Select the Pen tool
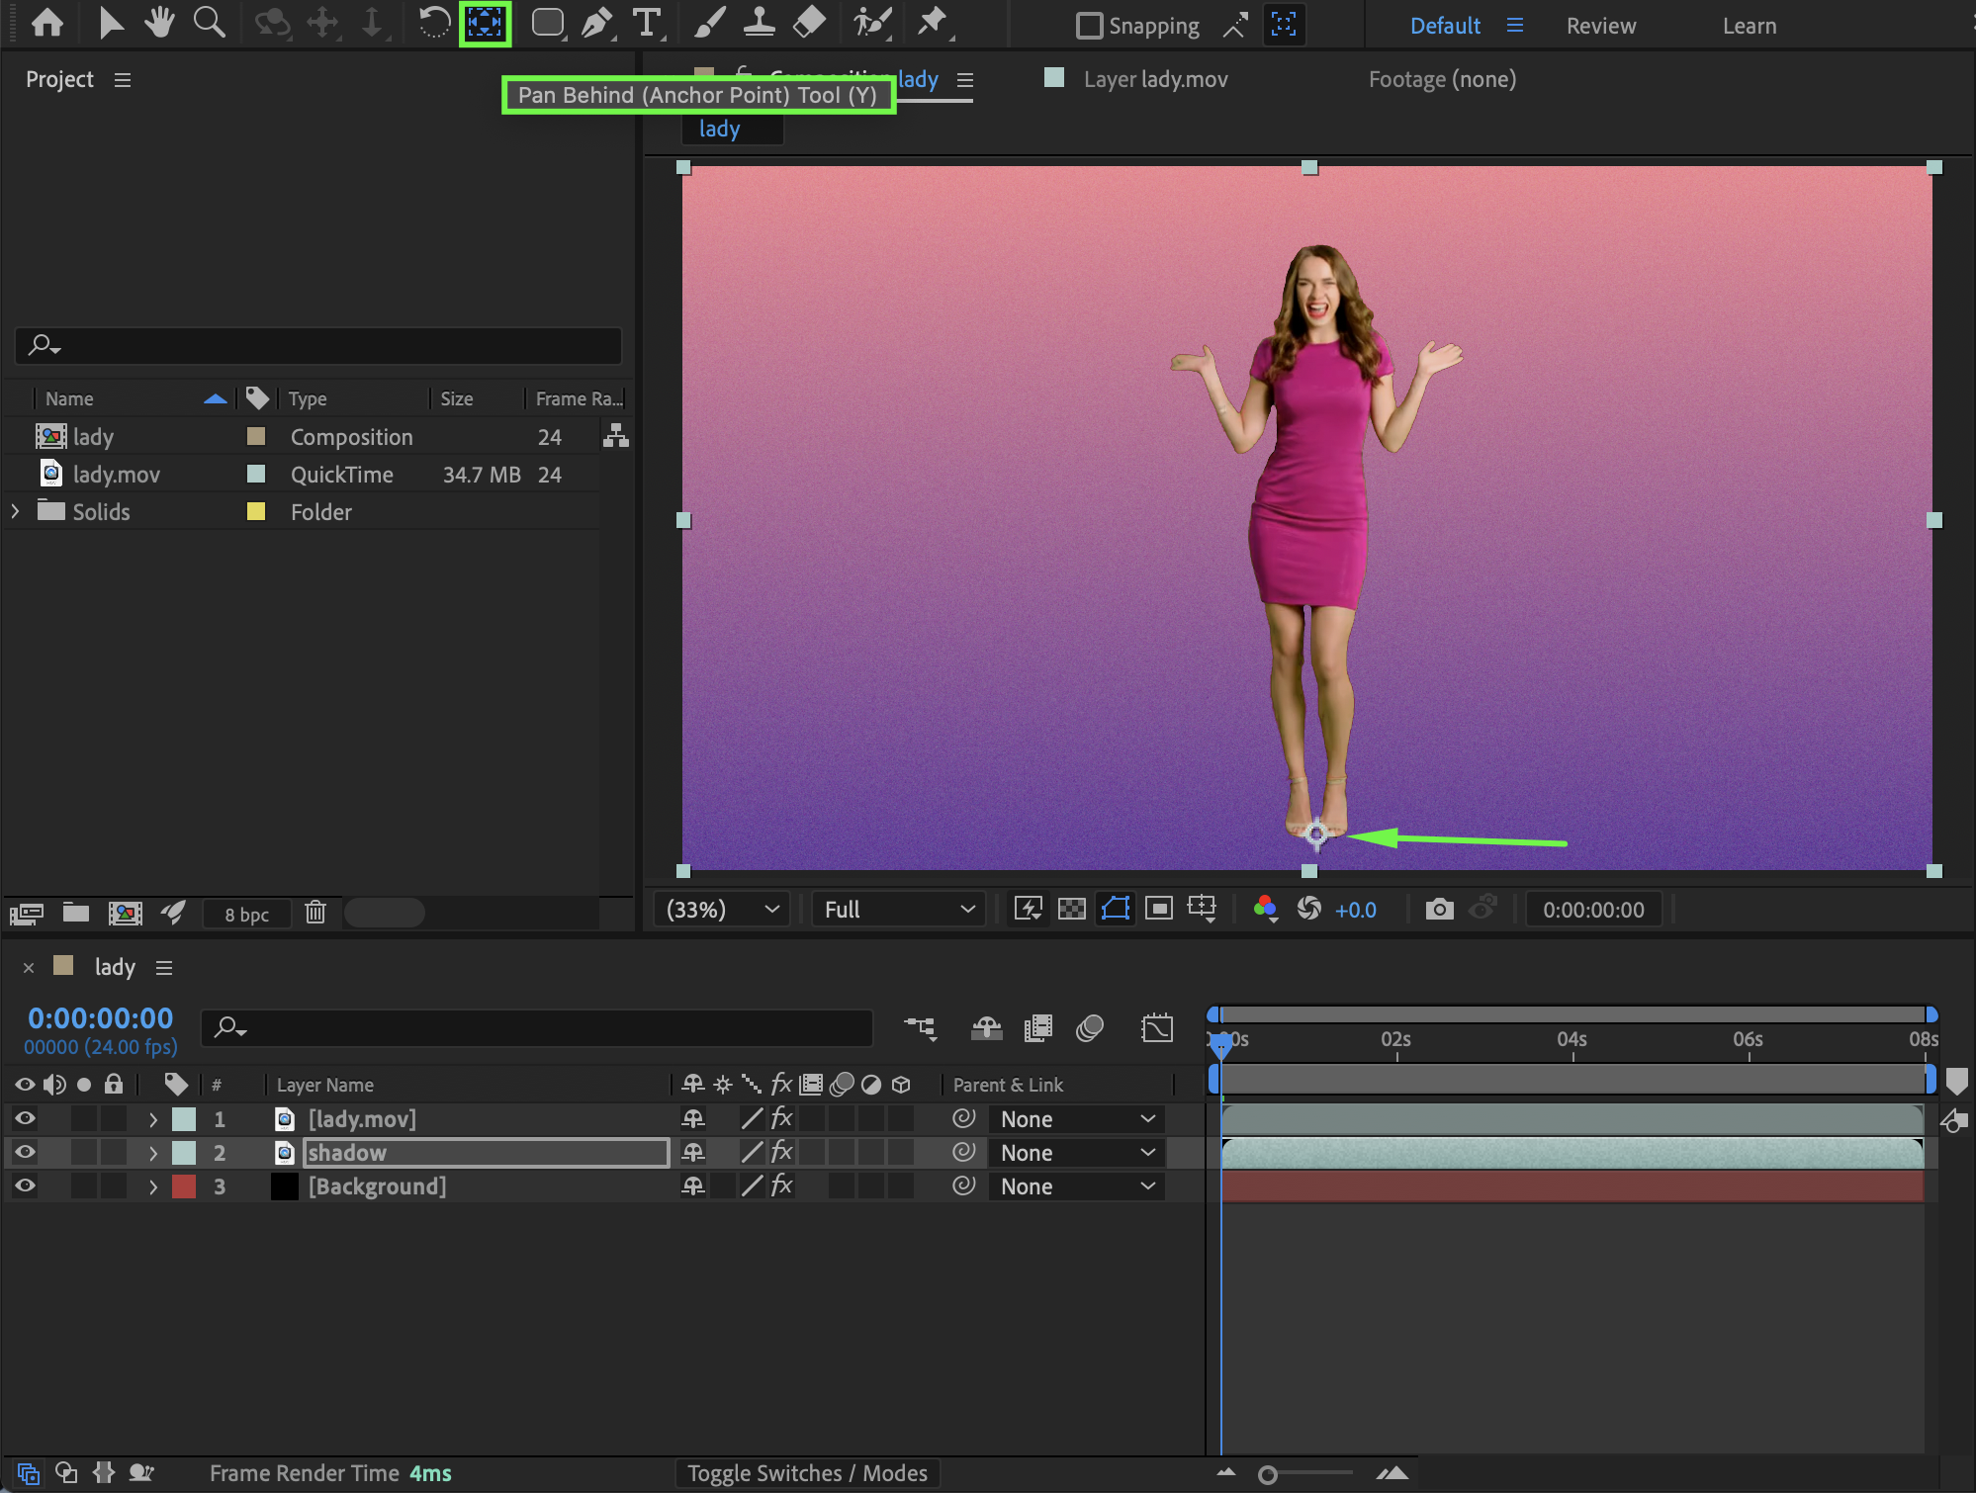 coord(596,24)
